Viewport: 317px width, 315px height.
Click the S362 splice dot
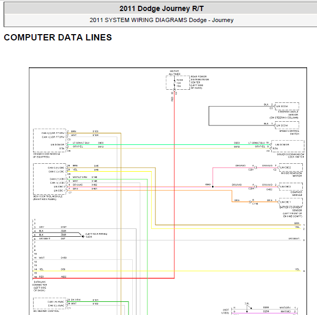[x=213, y=186]
